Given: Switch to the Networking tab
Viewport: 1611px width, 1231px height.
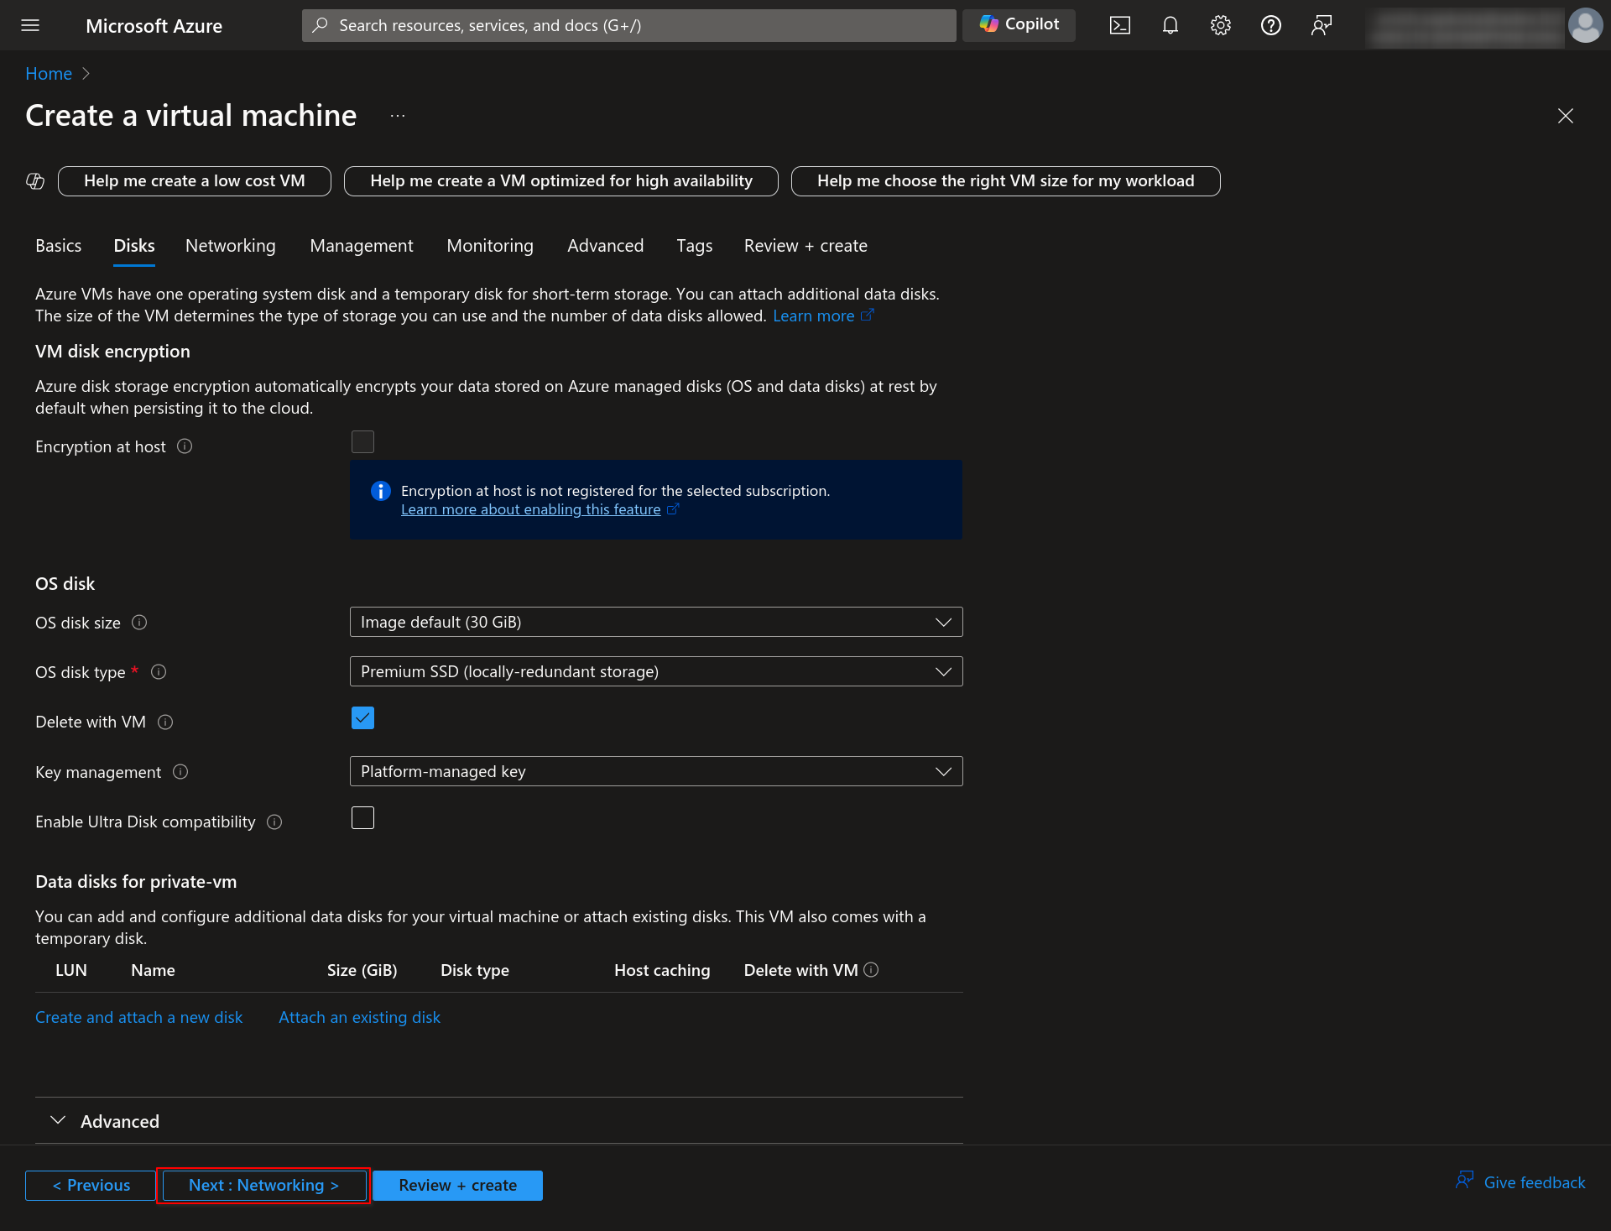Looking at the screenshot, I should coord(230,245).
